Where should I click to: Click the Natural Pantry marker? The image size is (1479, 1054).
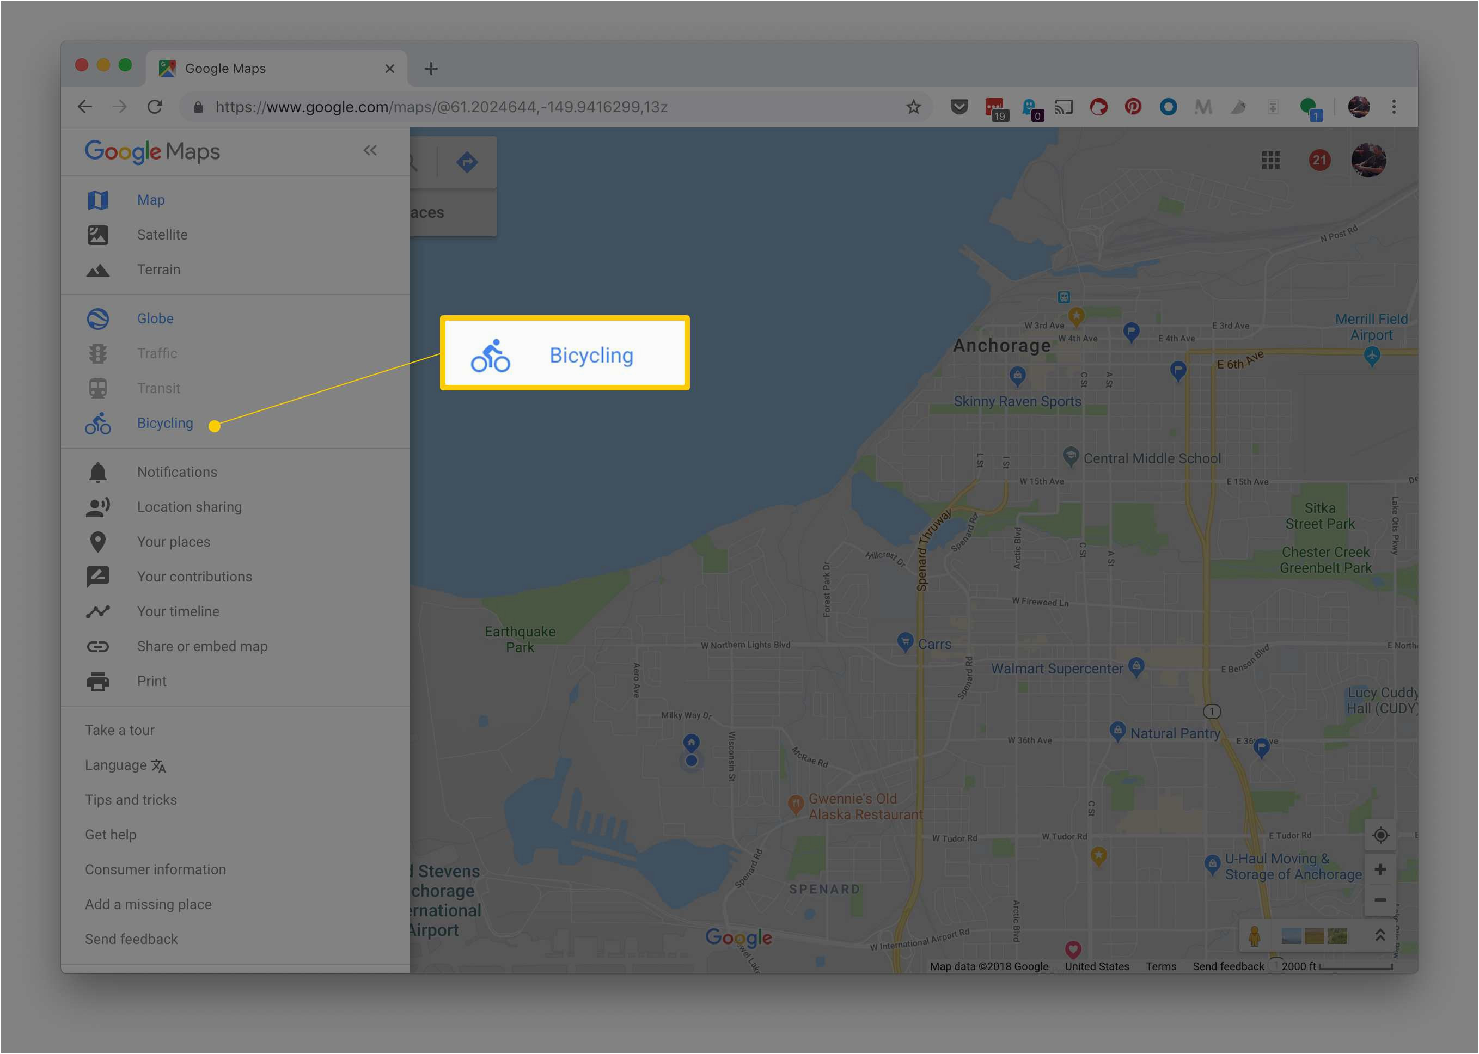click(1117, 732)
